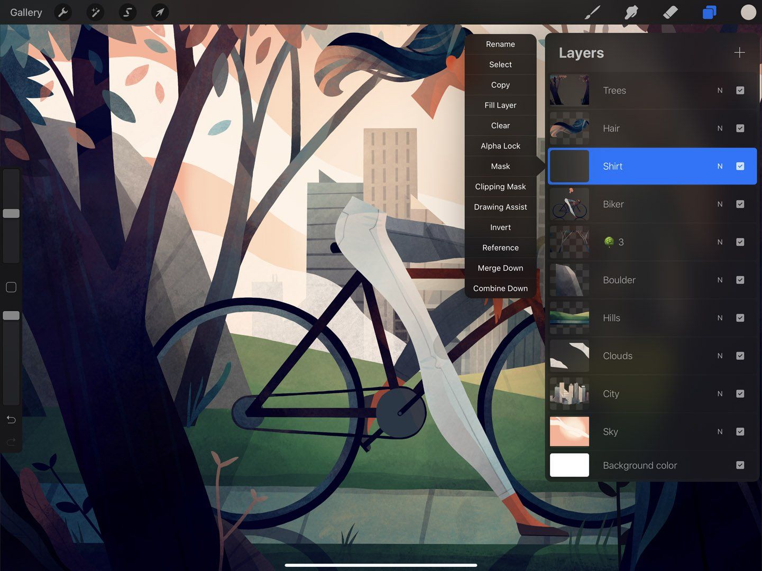Screen dimensions: 762x571
Task: Open blend mode options for Shirt layer
Action: (720, 166)
